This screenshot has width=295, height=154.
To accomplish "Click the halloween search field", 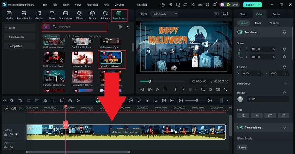I will click(79, 27).
